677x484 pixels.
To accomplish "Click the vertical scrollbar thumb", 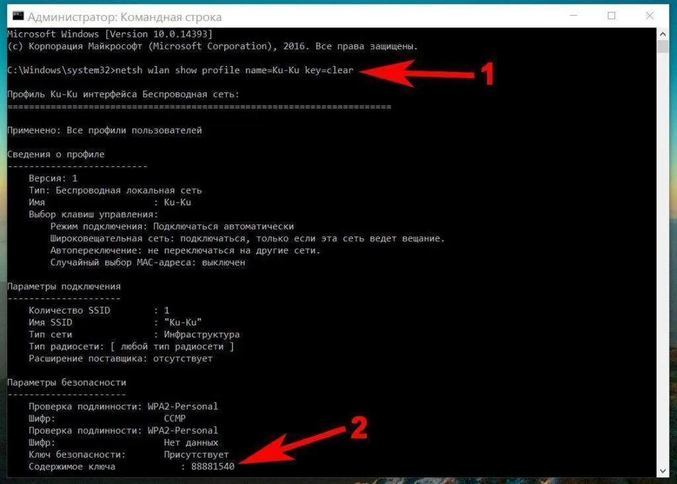I will point(662,46).
